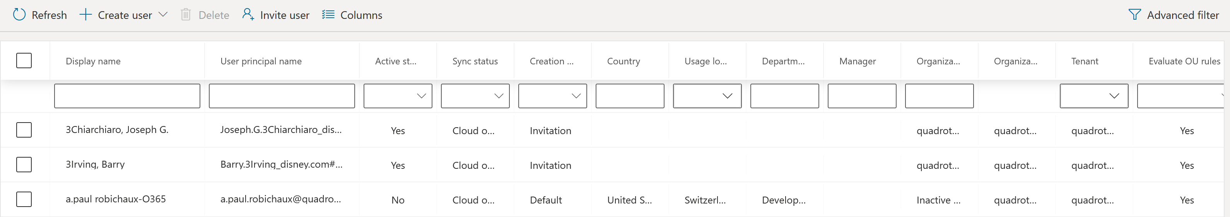The height and width of the screenshot is (217, 1230).
Task: Sort by the Display name column header
Action: tap(93, 61)
